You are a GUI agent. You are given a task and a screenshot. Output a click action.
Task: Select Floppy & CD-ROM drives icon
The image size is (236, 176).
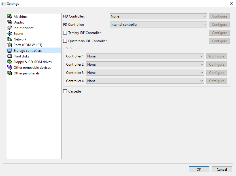click(x=10, y=62)
